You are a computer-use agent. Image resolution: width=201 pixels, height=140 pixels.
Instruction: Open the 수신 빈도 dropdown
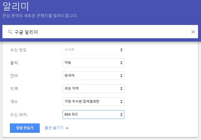pyautogui.click(x=93, y=50)
